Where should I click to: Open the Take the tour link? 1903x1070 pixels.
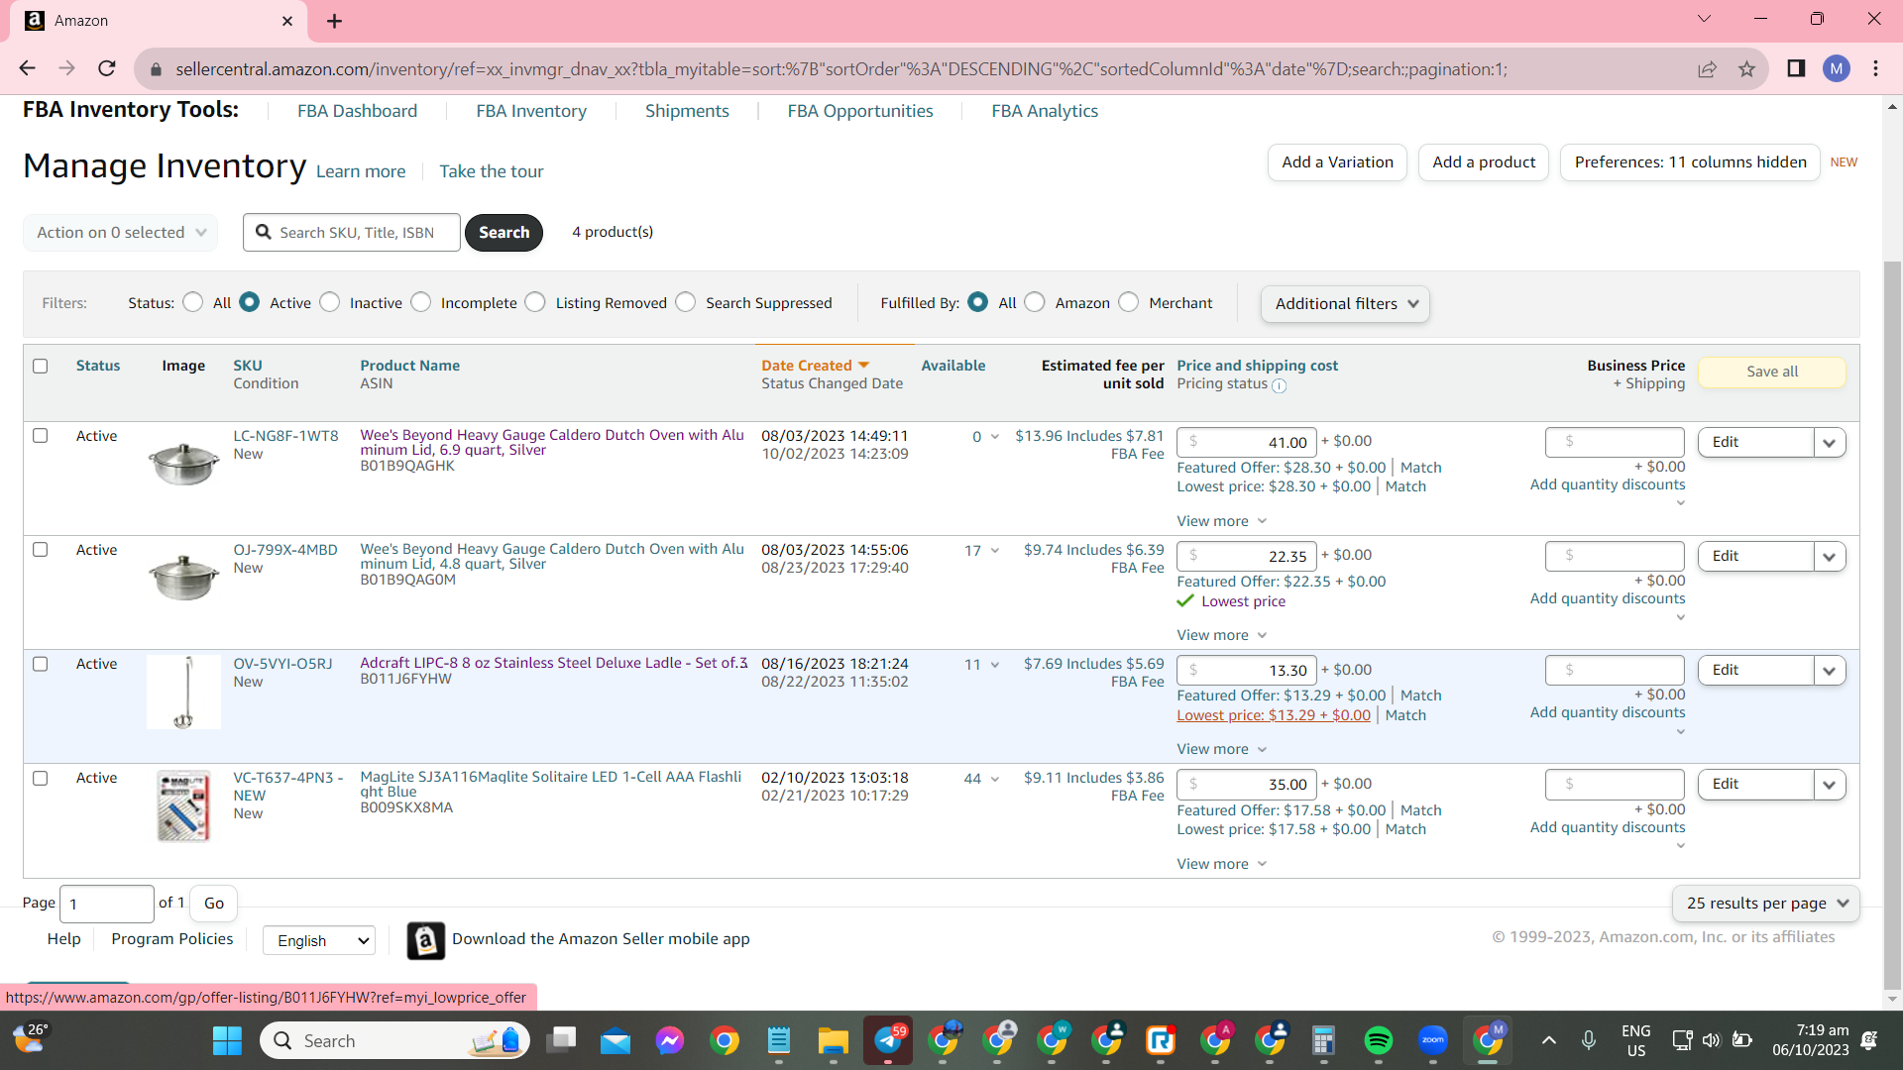coord(492,171)
